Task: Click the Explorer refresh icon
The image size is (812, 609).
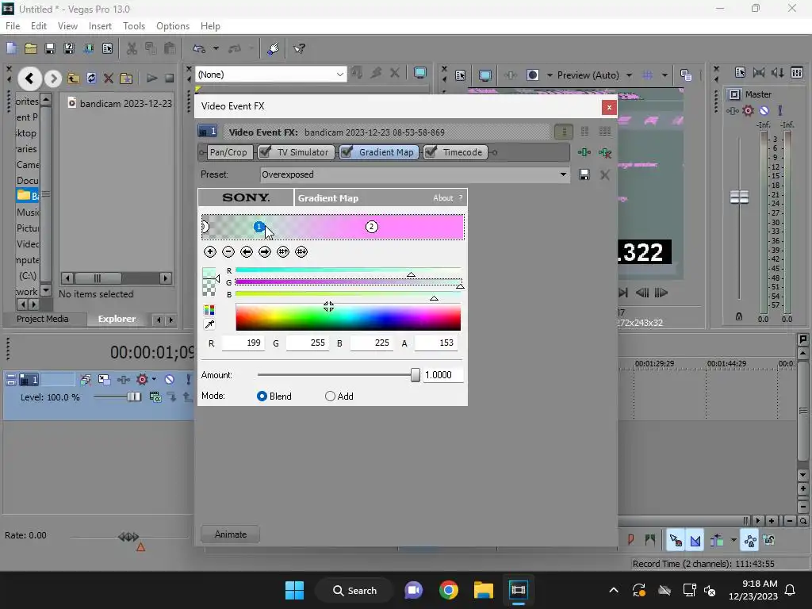Action: point(91,79)
